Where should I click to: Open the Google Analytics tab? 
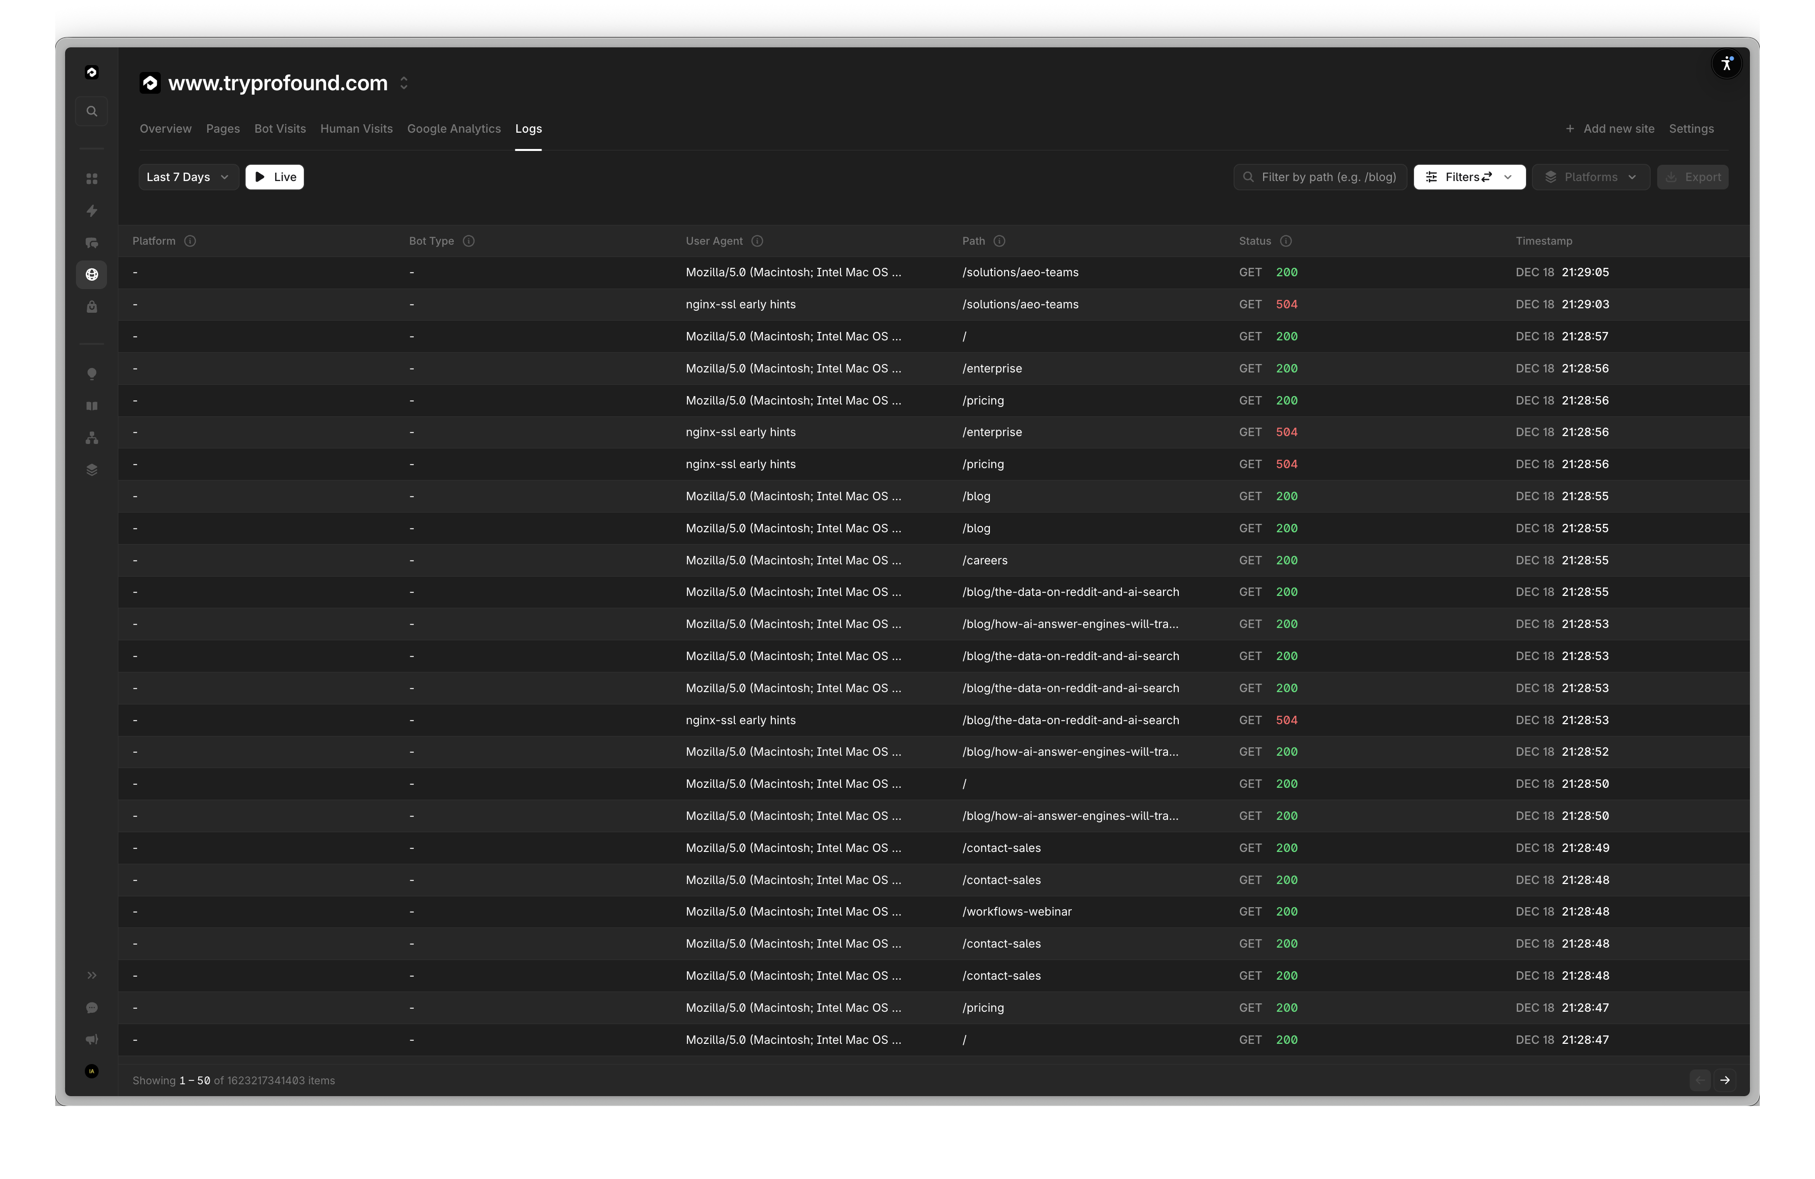(454, 128)
